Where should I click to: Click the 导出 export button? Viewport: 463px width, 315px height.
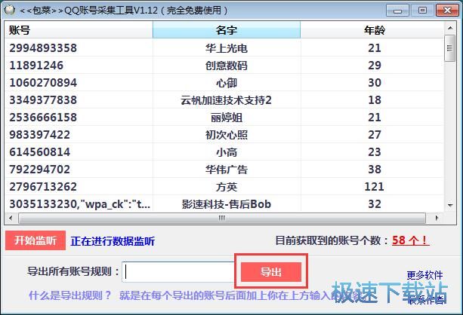(x=271, y=272)
